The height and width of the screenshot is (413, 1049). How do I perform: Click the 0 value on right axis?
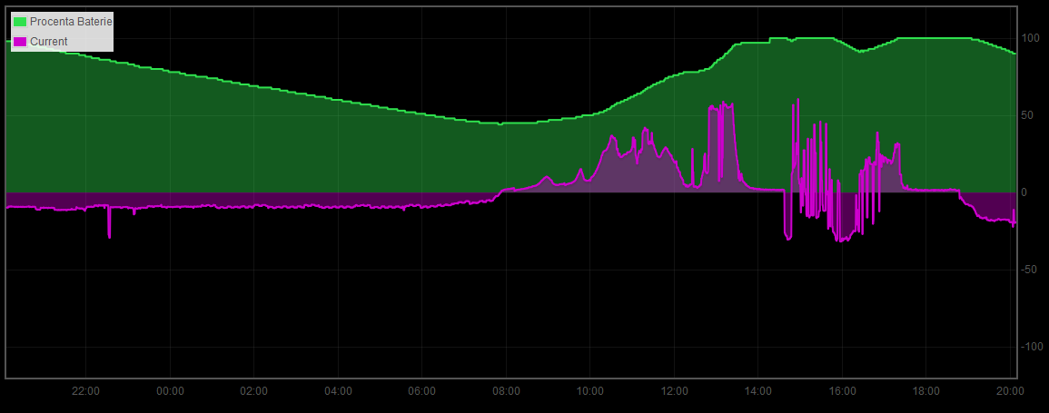[1024, 192]
